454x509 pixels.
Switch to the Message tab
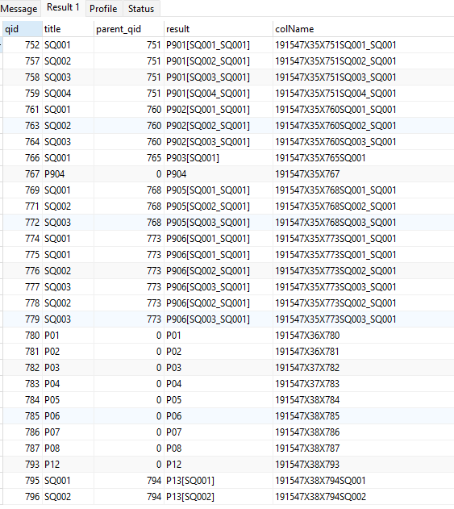[19, 8]
